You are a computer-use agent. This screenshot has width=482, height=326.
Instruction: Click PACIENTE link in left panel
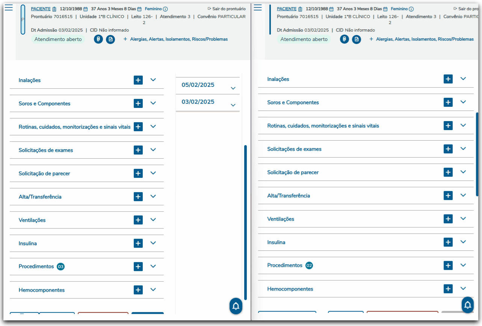[x=41, y=9]
